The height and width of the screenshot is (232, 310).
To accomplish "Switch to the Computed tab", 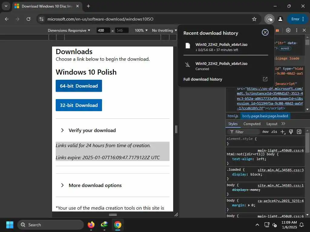I will (x=252, y=124).
